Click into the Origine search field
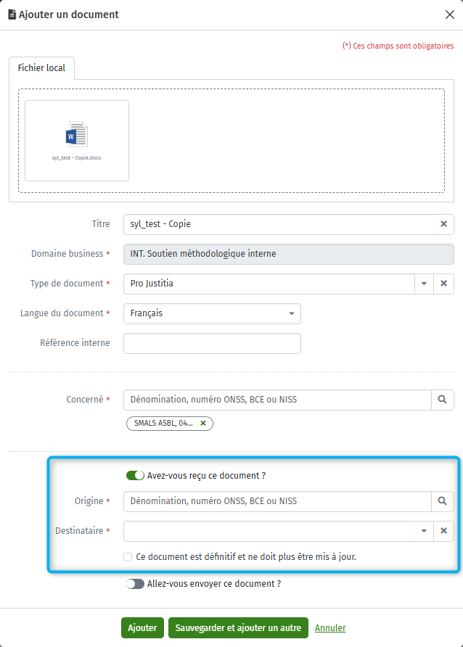This screenshot has height=647, width=463. 277,501
